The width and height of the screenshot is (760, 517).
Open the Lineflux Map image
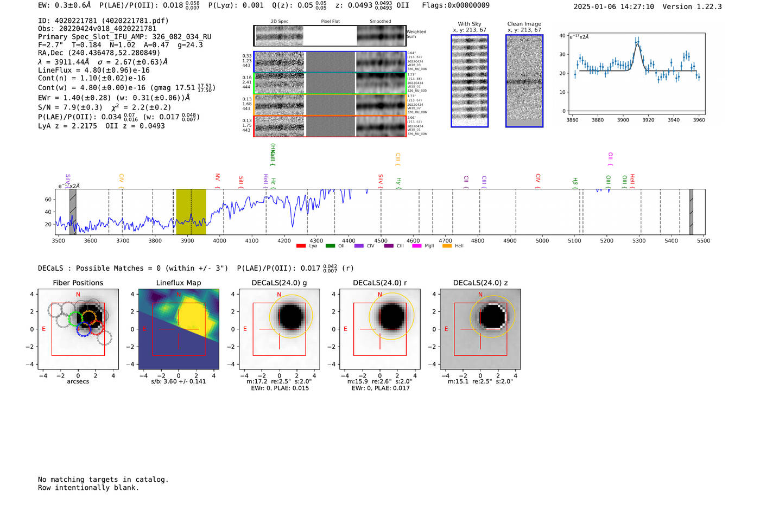tap(179, 329)
